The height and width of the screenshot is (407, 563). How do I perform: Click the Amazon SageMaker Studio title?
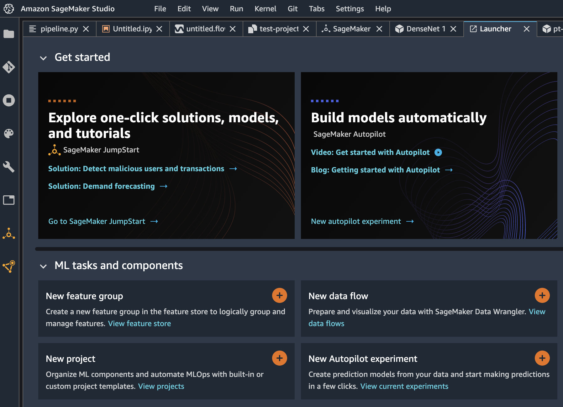point(68,9)
